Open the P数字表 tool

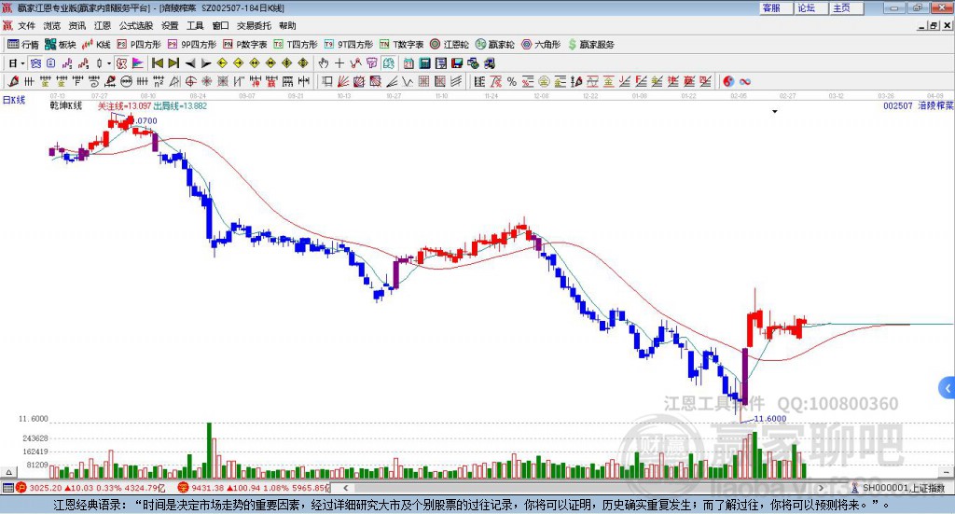[x=245, y=45]
